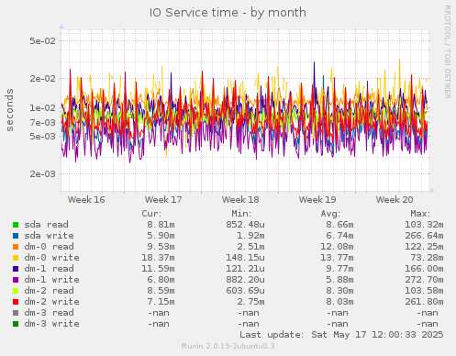
Task: Click dm-1 write average value 5.88m
Action: pyautogui.click(x=339, y=280)
